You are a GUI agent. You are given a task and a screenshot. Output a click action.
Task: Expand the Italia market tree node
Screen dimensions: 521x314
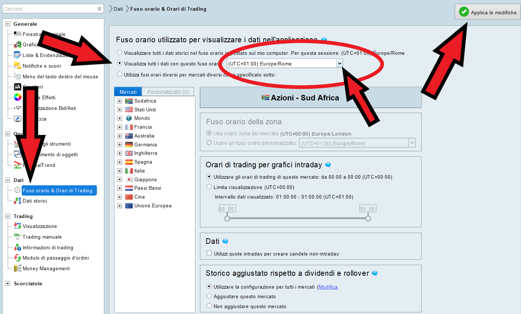pyautogui.click(x=119, y=171)
